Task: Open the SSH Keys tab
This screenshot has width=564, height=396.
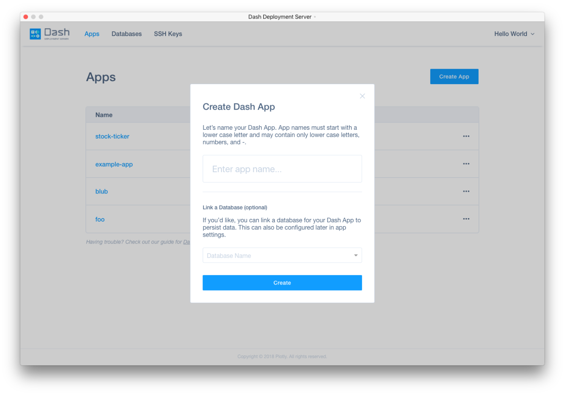Action: pos(168,34)
